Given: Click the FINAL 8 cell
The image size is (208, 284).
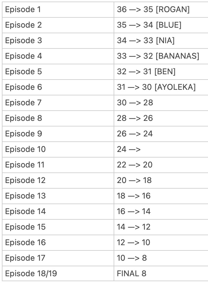Looking at the screenshot, I should (161, 274).
